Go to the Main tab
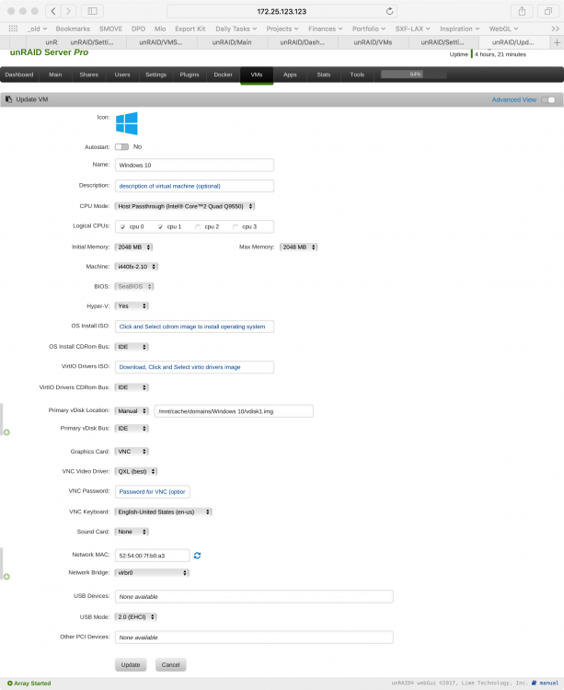This screenshot has width=564, height=690. tap(55, 75)
